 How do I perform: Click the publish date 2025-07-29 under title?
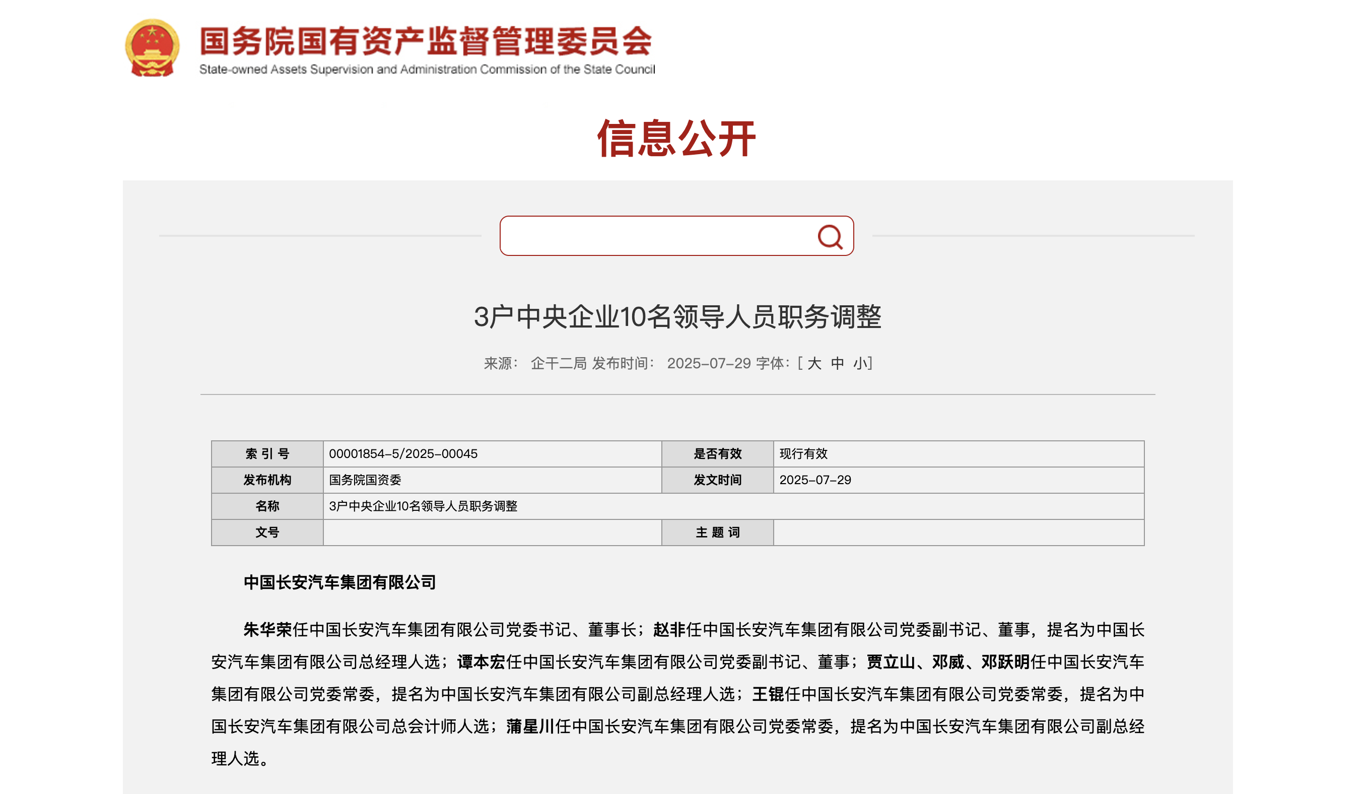[709, 363]
